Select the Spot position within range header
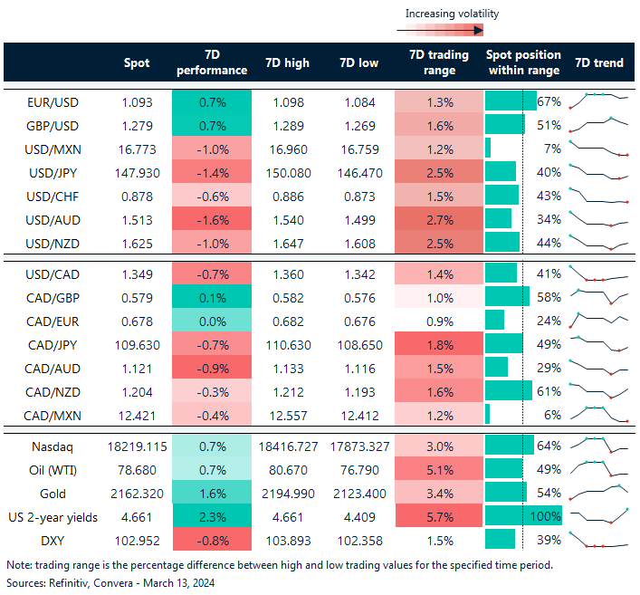Image resolution: width=640 pixels, height=595 pixels. 524,62
